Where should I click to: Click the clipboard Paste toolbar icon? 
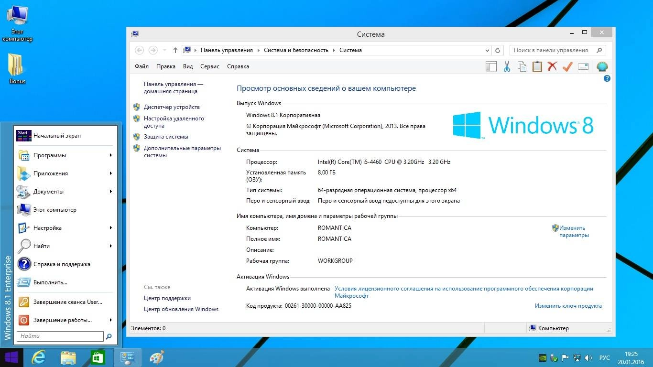tap(537, 66)
